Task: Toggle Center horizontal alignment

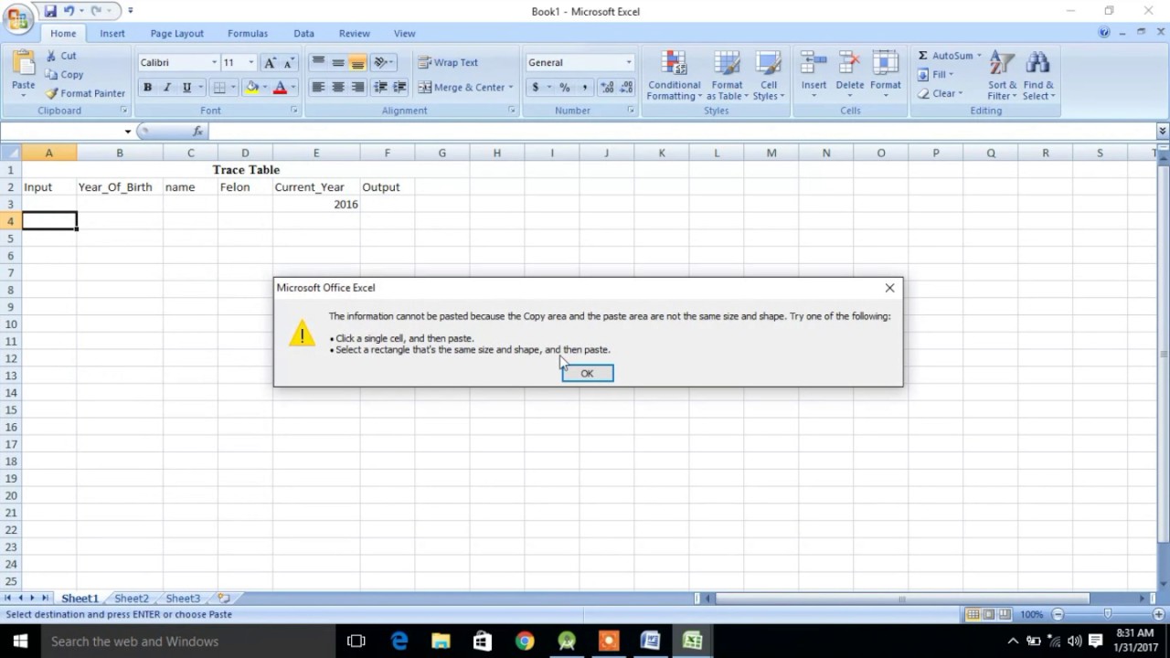Action: coord(337,87)
